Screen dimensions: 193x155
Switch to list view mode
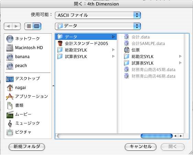[29, 26]
